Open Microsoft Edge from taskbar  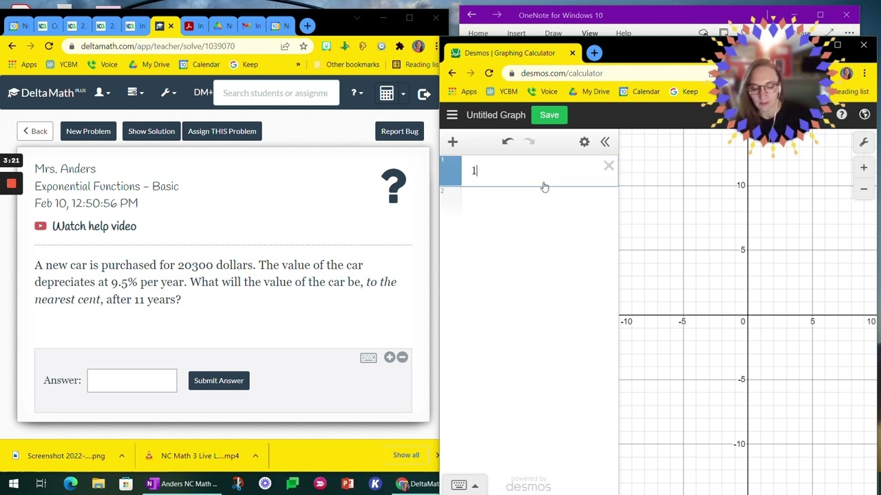pos(70,483)
